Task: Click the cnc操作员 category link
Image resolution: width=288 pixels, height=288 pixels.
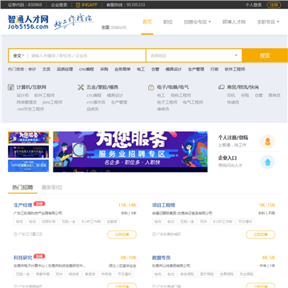Action: coord(96,102)
